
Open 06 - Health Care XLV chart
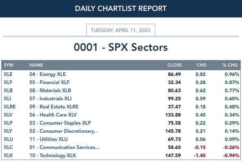[x=53, y=115]
